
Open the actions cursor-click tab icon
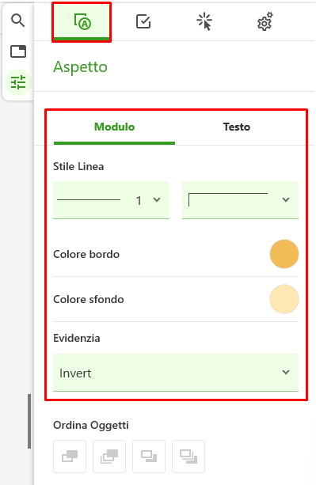204,21
